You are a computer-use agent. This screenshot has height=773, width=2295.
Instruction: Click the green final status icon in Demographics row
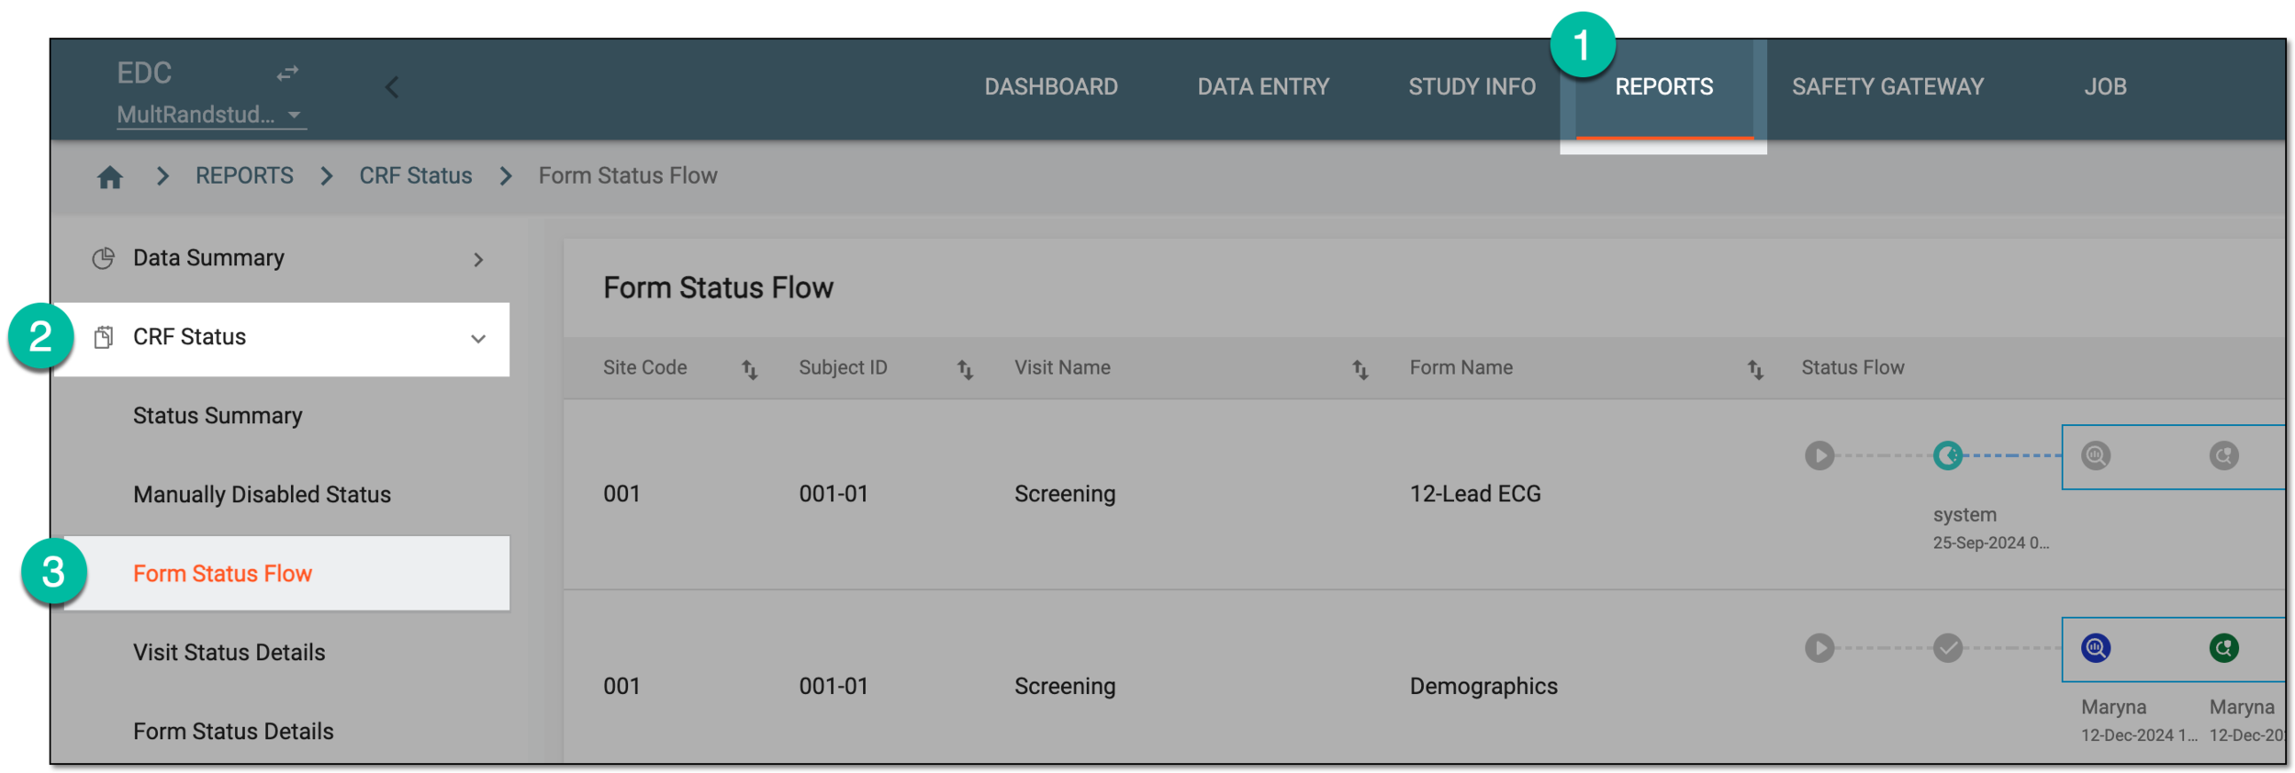point(2223,648)
